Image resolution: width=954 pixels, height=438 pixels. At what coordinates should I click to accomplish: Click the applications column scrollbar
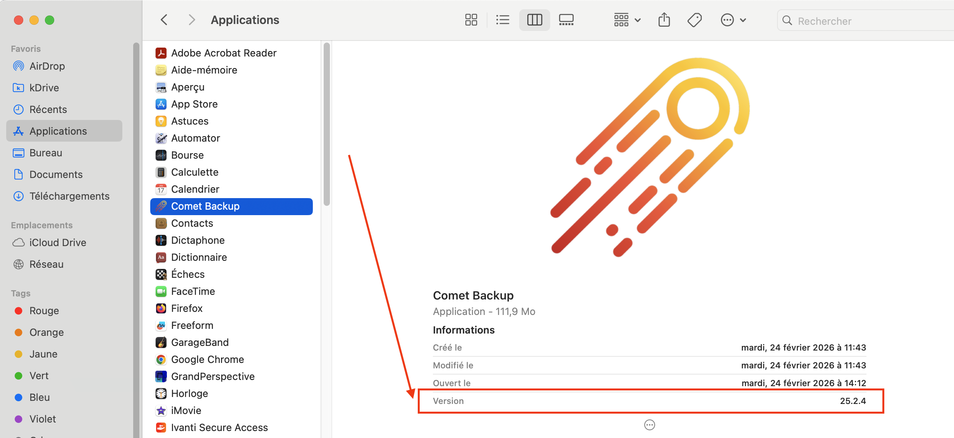[327, 124]
